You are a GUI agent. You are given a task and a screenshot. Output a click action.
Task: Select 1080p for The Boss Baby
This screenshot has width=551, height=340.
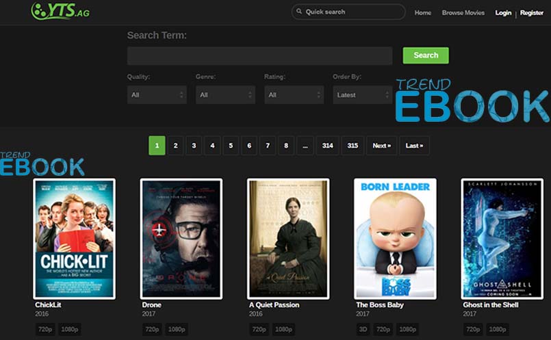point(408,329)
